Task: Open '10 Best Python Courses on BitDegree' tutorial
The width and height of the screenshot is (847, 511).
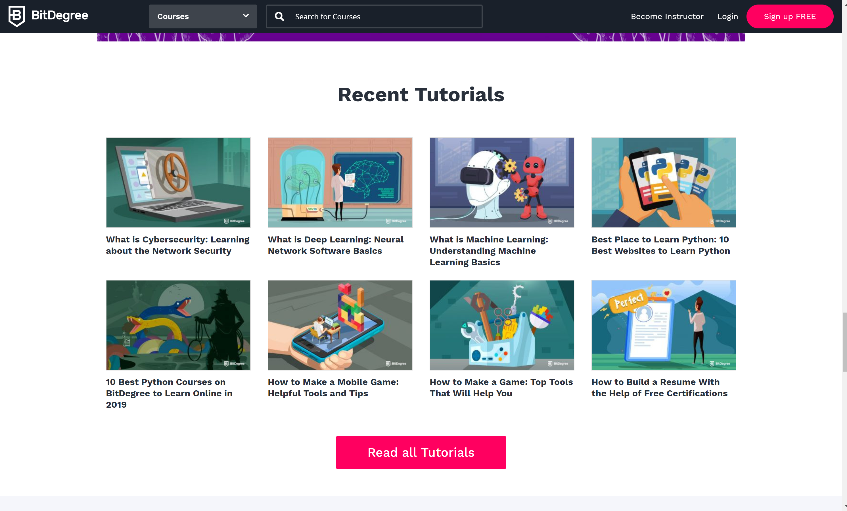Action: click(169, 393)
